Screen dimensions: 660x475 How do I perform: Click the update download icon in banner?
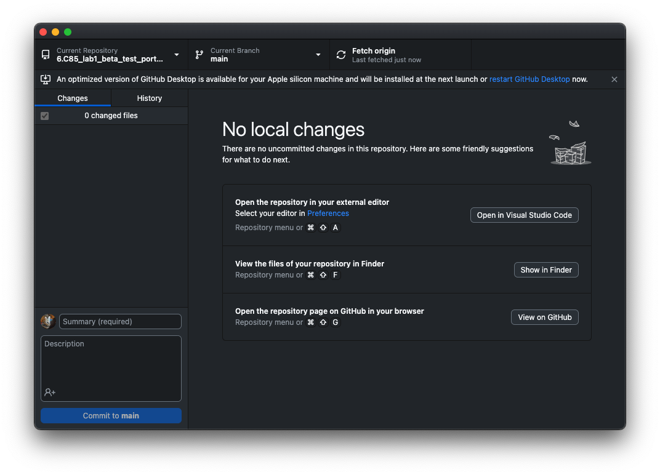coord(46,79)
